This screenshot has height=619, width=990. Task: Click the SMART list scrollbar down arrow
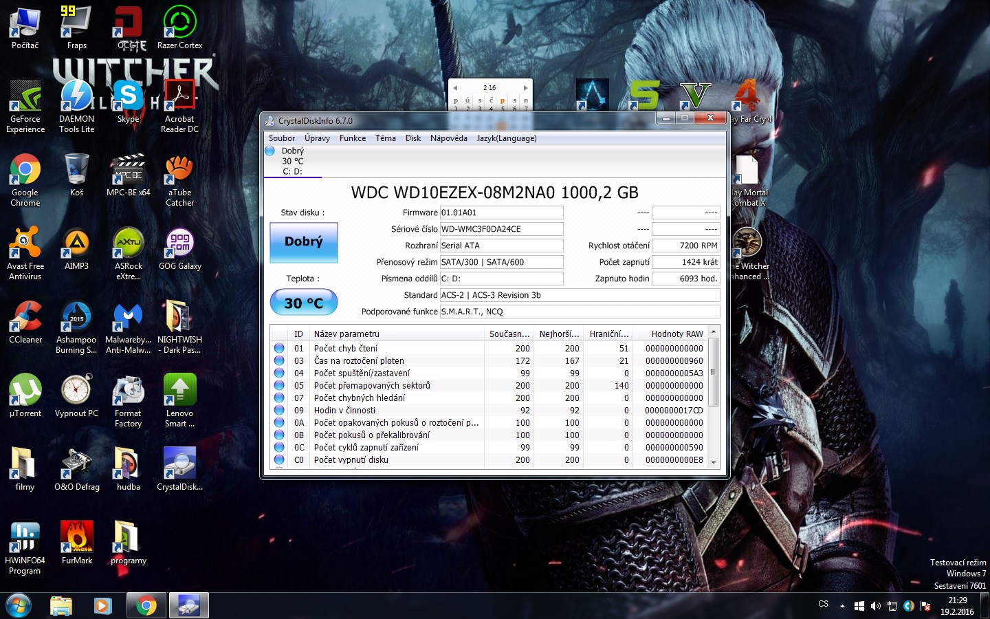714,462
